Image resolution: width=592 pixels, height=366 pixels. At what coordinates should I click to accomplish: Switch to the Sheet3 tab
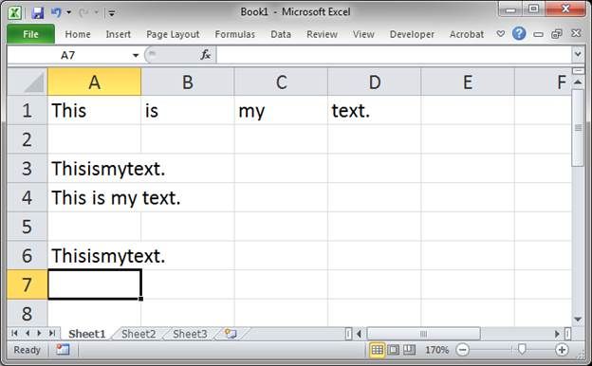click(x=190, y=334)
